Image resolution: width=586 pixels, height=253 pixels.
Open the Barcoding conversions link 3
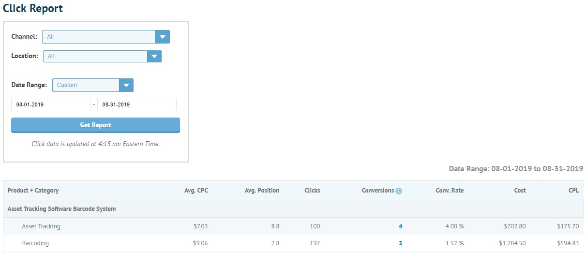tap(400, 243)
